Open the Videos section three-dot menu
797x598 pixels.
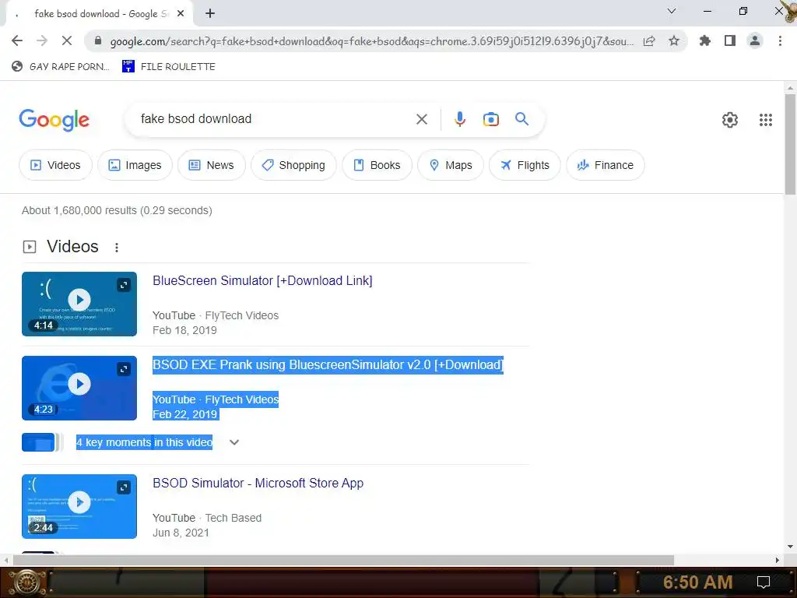(x=117, y=248)
